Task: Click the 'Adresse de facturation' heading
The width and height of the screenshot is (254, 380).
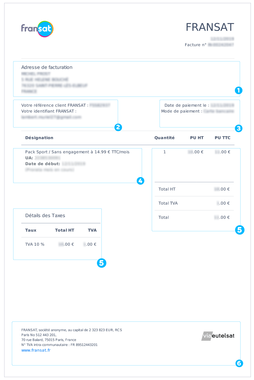Action: (x=47, y=67)
